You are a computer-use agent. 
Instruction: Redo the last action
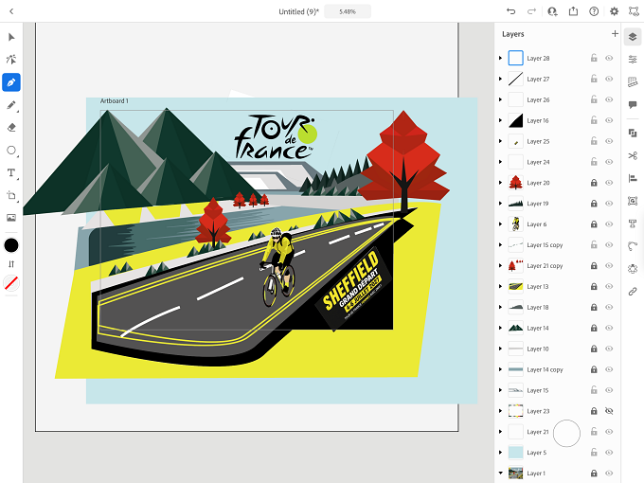pos(531,11)
